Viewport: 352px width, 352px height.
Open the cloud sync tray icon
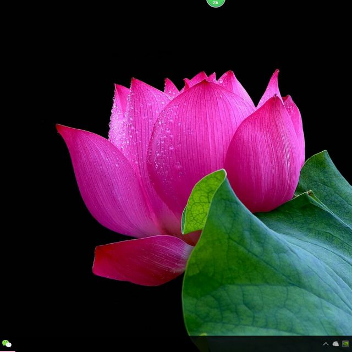335,344
